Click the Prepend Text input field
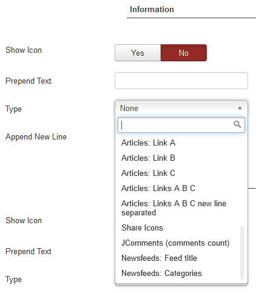Viewport: 256px width, 293px height. [181, 81]
